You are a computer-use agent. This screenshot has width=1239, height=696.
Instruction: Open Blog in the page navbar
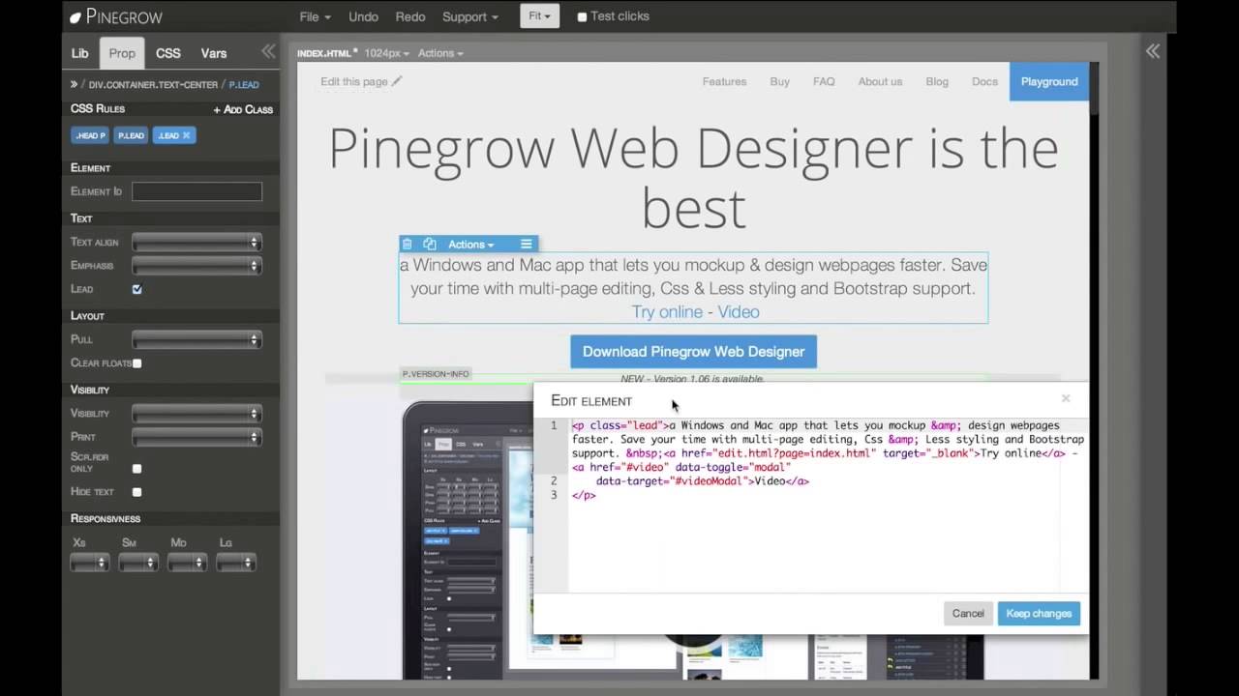point(937,81)
